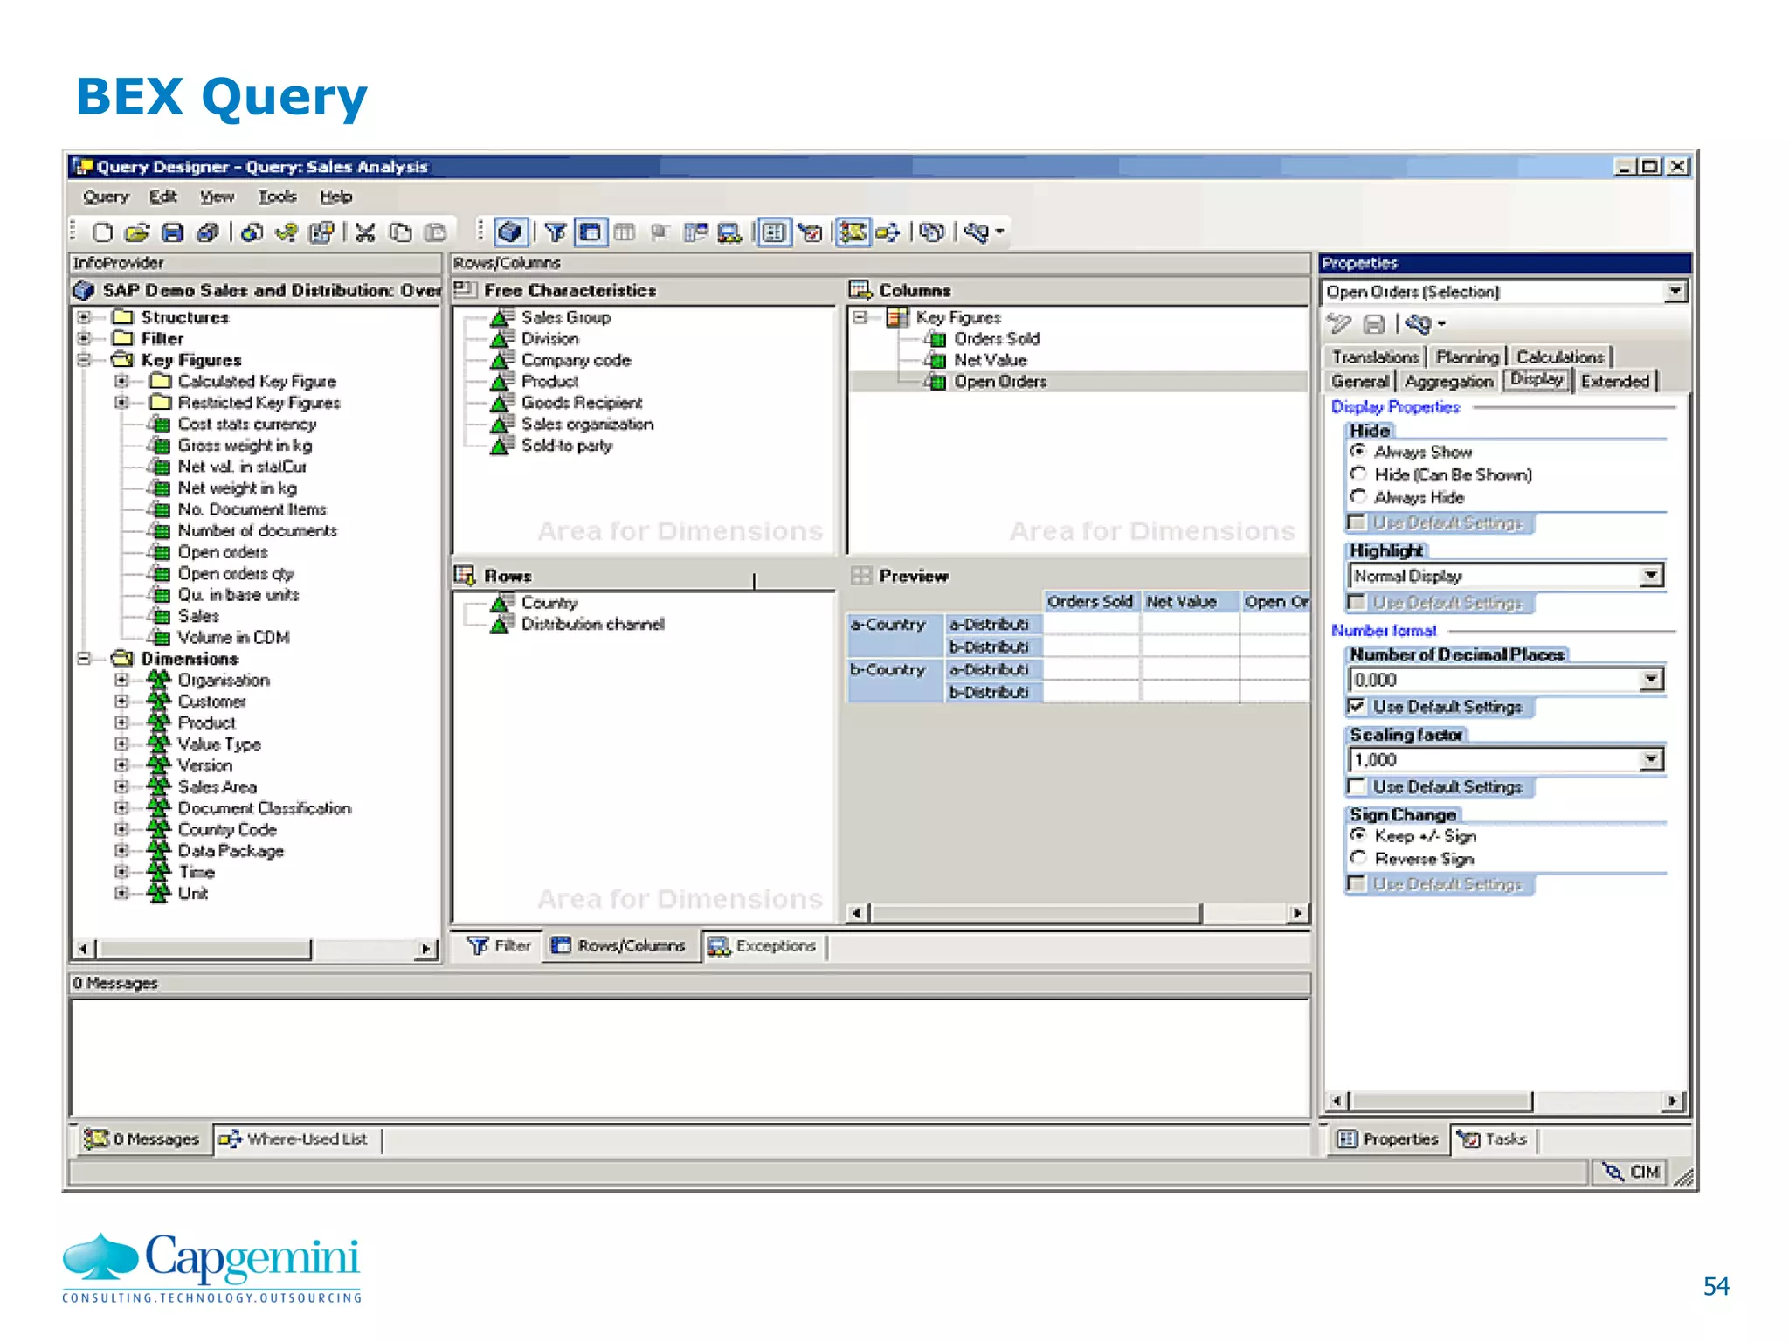1789x1342 pixels.
Task: Click the Paste toolbar icon
Action: [x=435, y=232]
